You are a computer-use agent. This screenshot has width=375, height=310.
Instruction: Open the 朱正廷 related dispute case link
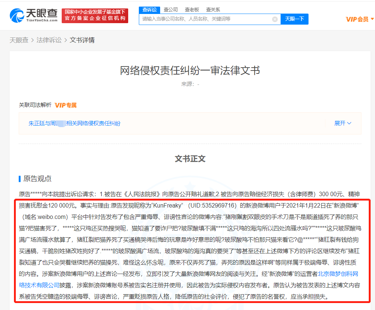75,123
